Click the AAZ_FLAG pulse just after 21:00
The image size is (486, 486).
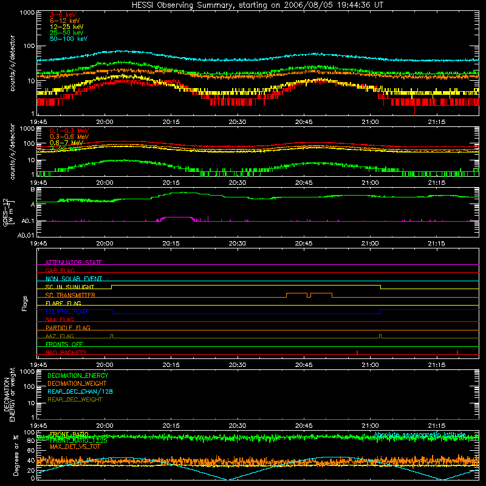point(380,337)
